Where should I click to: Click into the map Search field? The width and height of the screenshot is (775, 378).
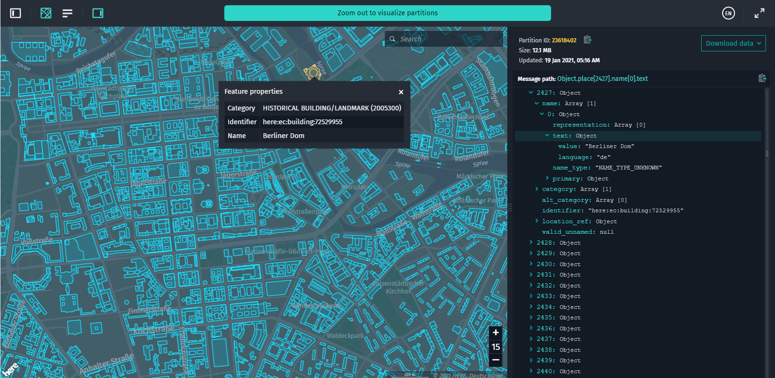pyautogui.click(x=448, y=39)
